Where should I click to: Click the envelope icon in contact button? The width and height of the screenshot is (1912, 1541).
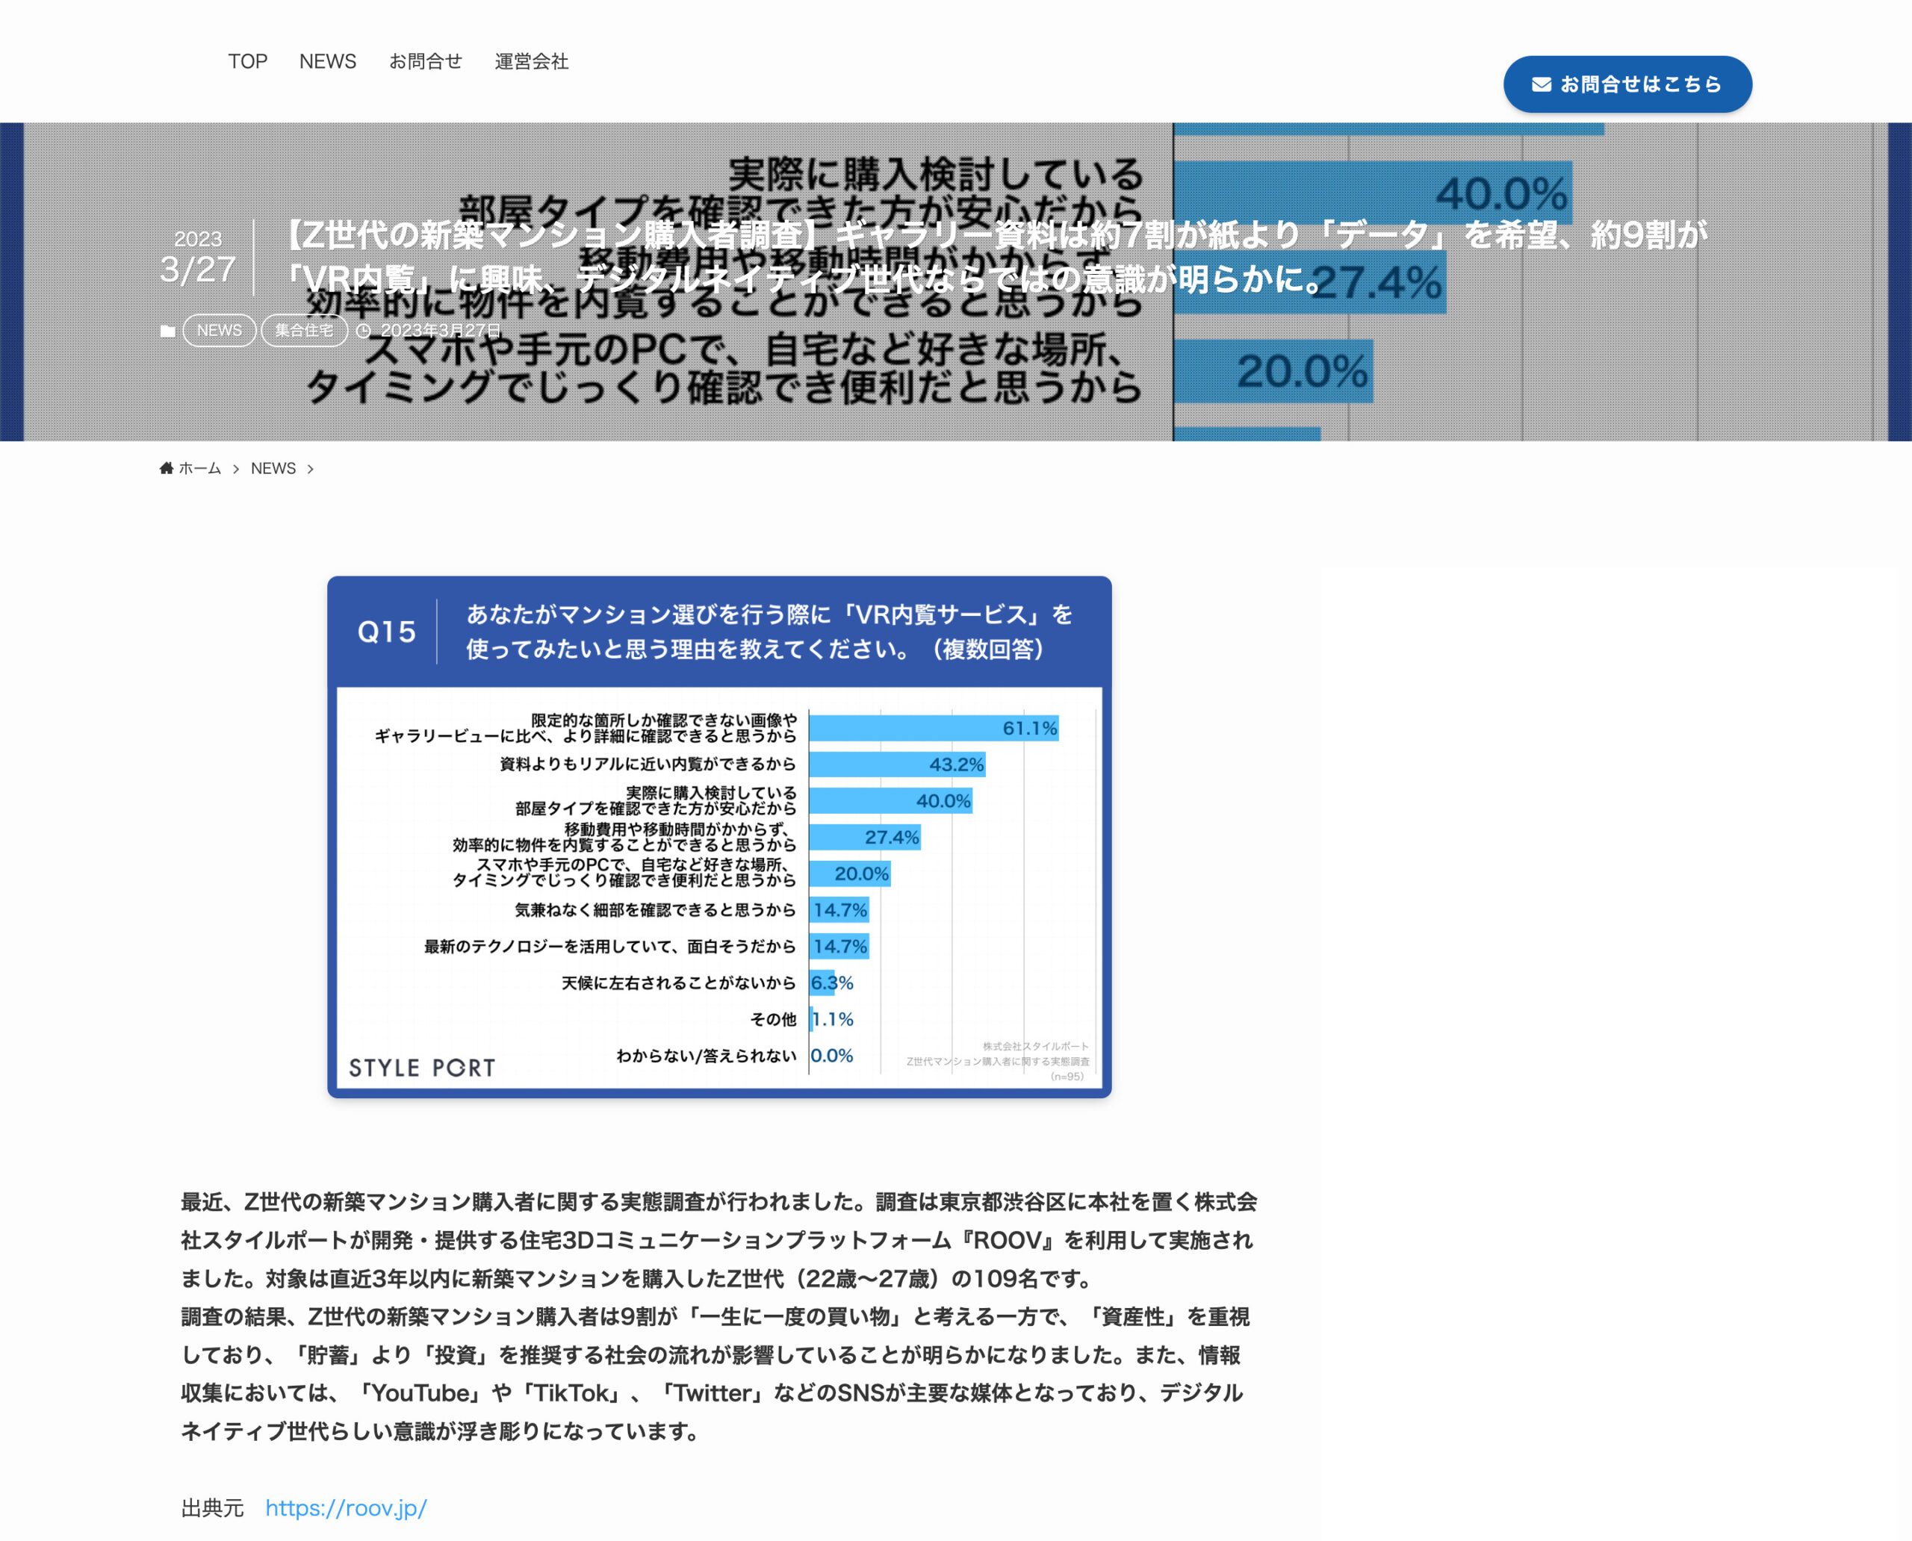(1542, 84)
